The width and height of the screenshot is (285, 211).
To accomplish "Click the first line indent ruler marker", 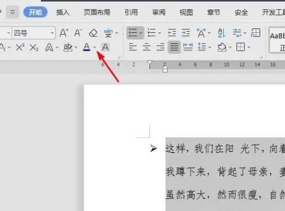I will click(x=149, y=63).
